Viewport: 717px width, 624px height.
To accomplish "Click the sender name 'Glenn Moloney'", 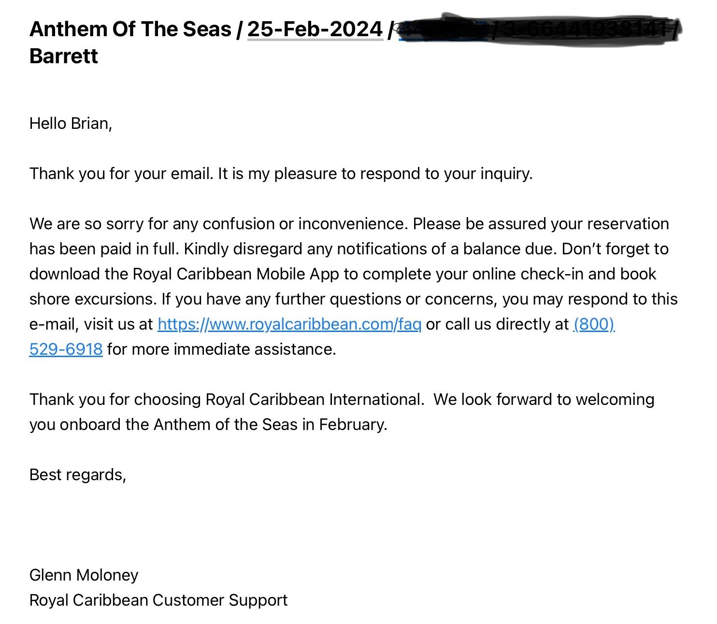I will 84,575.
